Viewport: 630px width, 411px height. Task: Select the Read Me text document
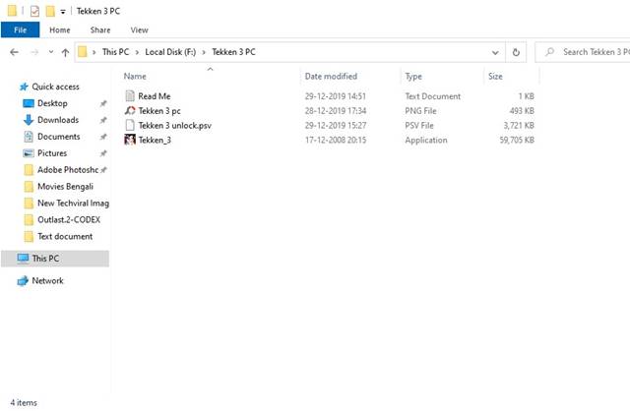(155, 96)
